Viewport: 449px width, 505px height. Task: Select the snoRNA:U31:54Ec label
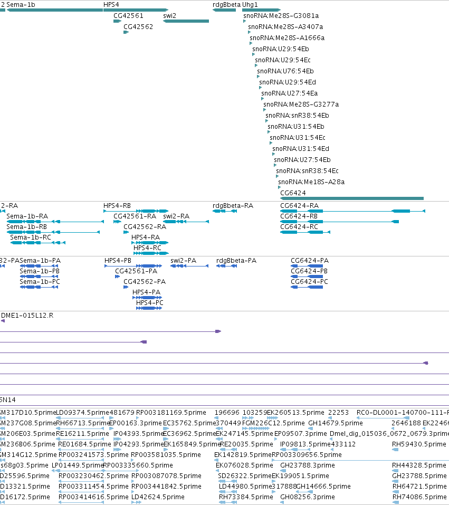pyautogui.click(x=298, y=138)
